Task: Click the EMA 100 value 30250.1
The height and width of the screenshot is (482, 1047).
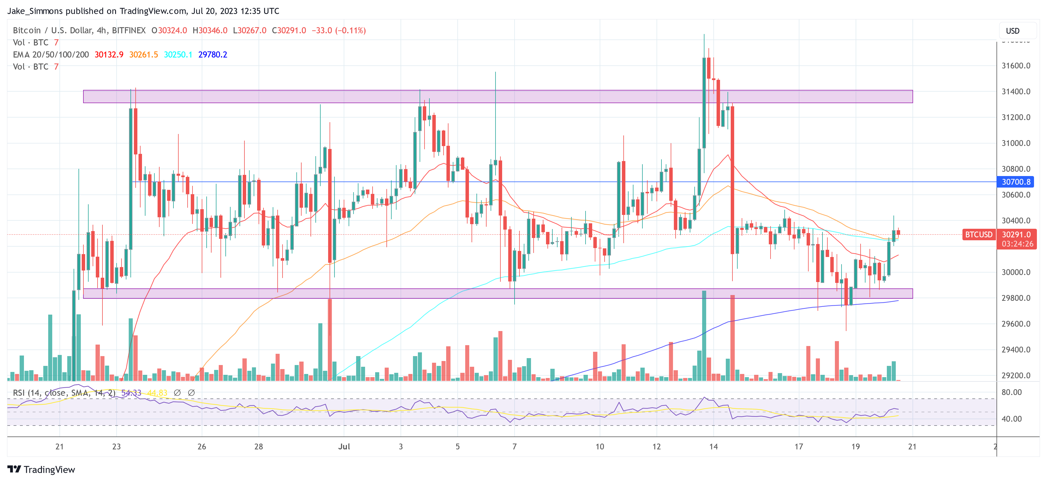Action: point(178,54)
